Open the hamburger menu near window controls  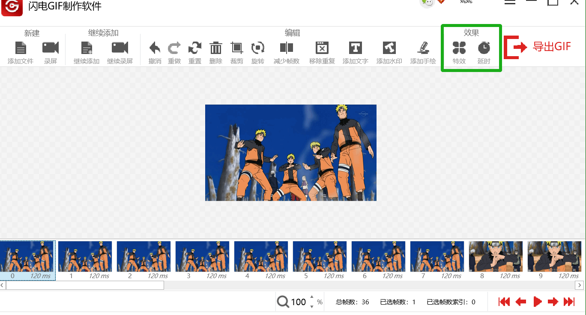(510, 2)
